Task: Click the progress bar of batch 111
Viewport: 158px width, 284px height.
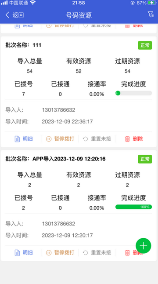Action: tap(133, 93)
